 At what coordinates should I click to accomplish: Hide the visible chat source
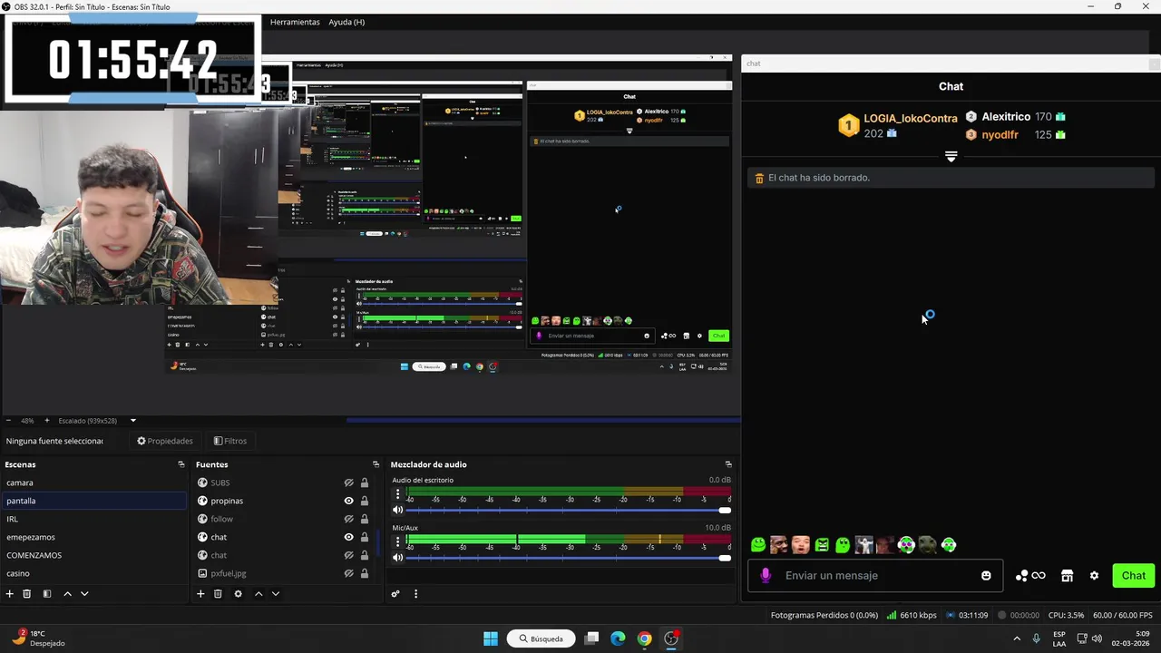[348, 537]
